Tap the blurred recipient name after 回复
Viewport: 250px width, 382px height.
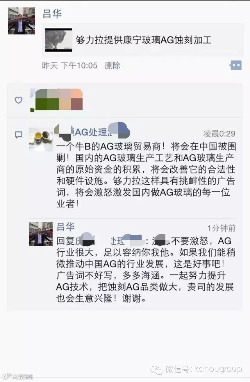[109, 241]
